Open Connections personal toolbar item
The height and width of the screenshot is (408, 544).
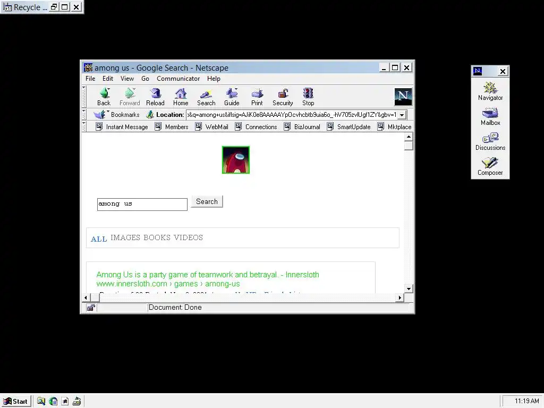(256, 126)
